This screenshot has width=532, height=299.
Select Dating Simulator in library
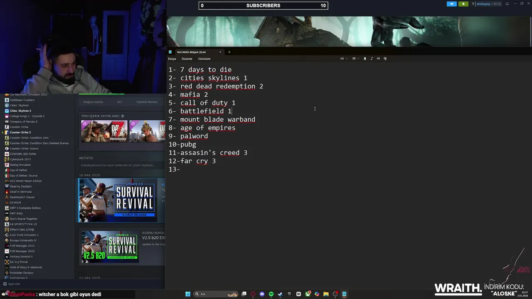(20, 165)
